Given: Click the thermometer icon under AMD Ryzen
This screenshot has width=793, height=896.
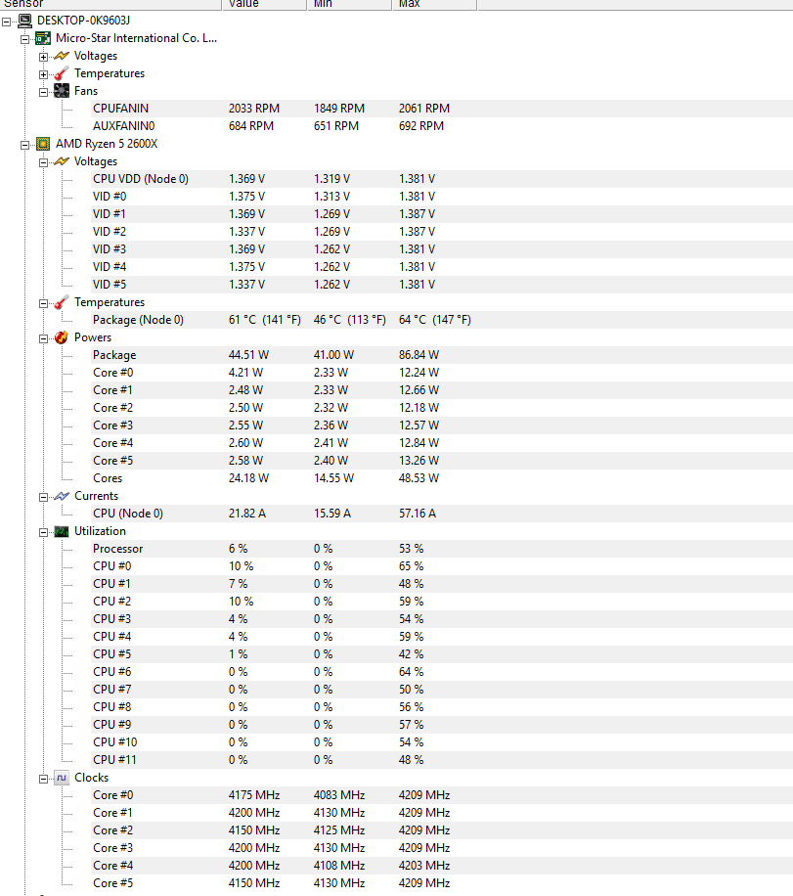Looking at the screenshot, I should [x=62, y=302].
